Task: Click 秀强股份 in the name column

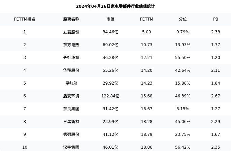Action: [x=71, y=134]
